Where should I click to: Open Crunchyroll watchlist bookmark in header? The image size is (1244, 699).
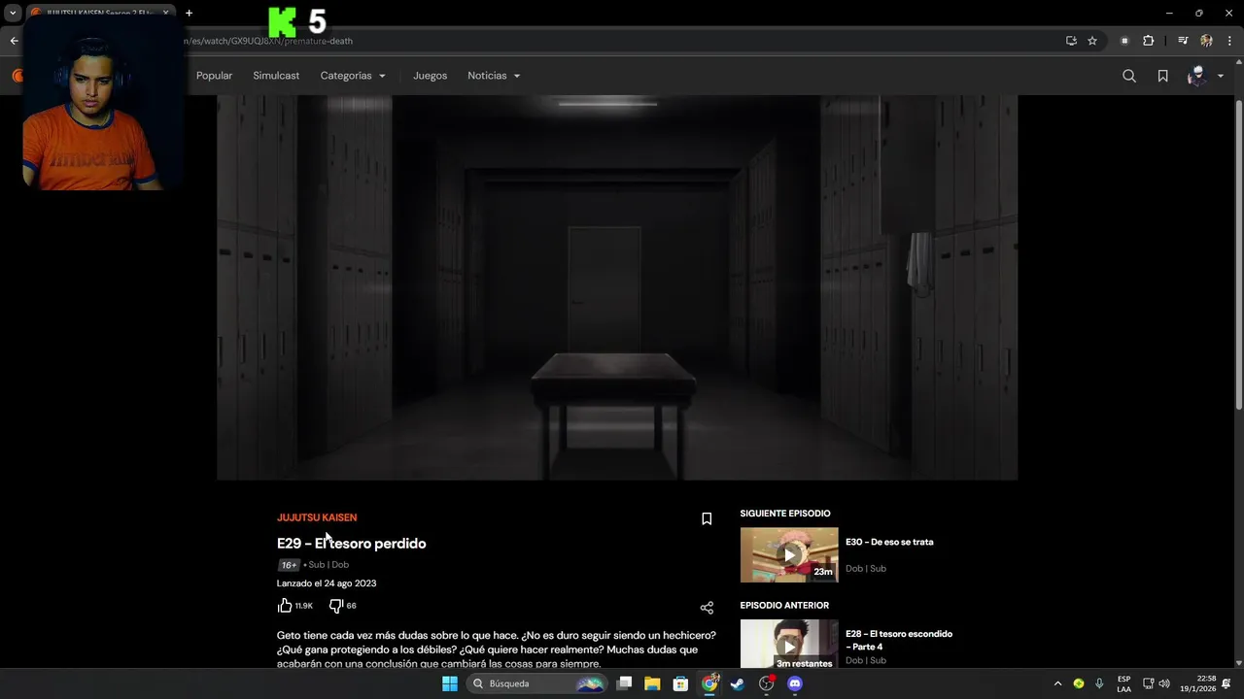[x=1162, y=76]
